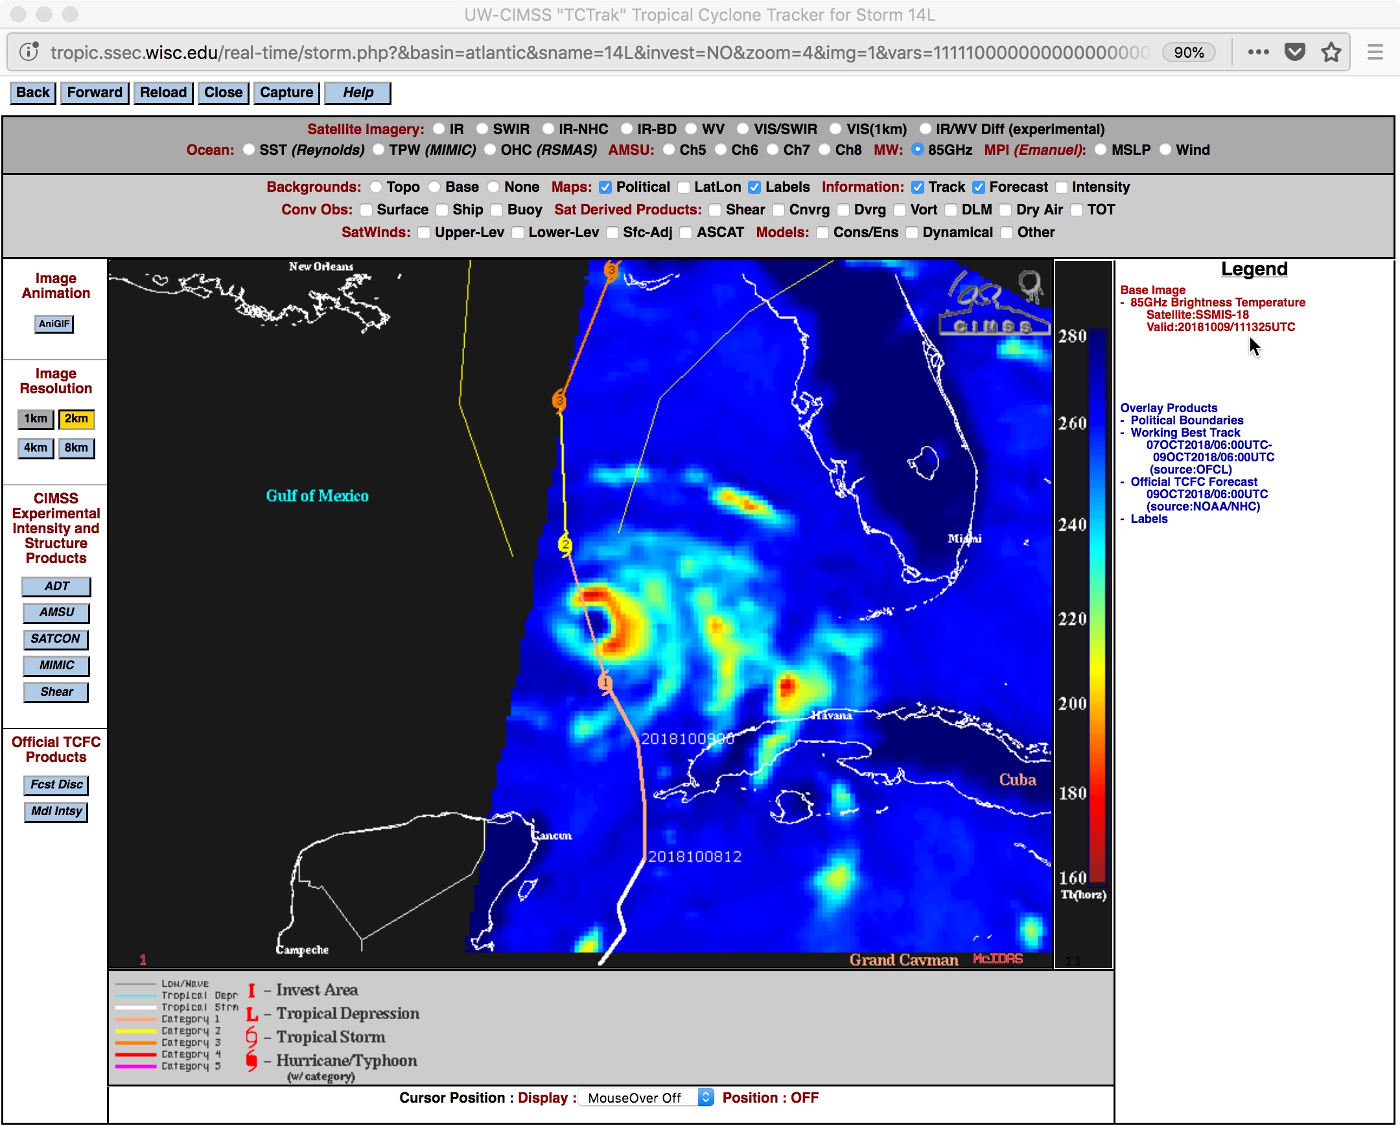Open the MIMIC product

pos(56,666)
